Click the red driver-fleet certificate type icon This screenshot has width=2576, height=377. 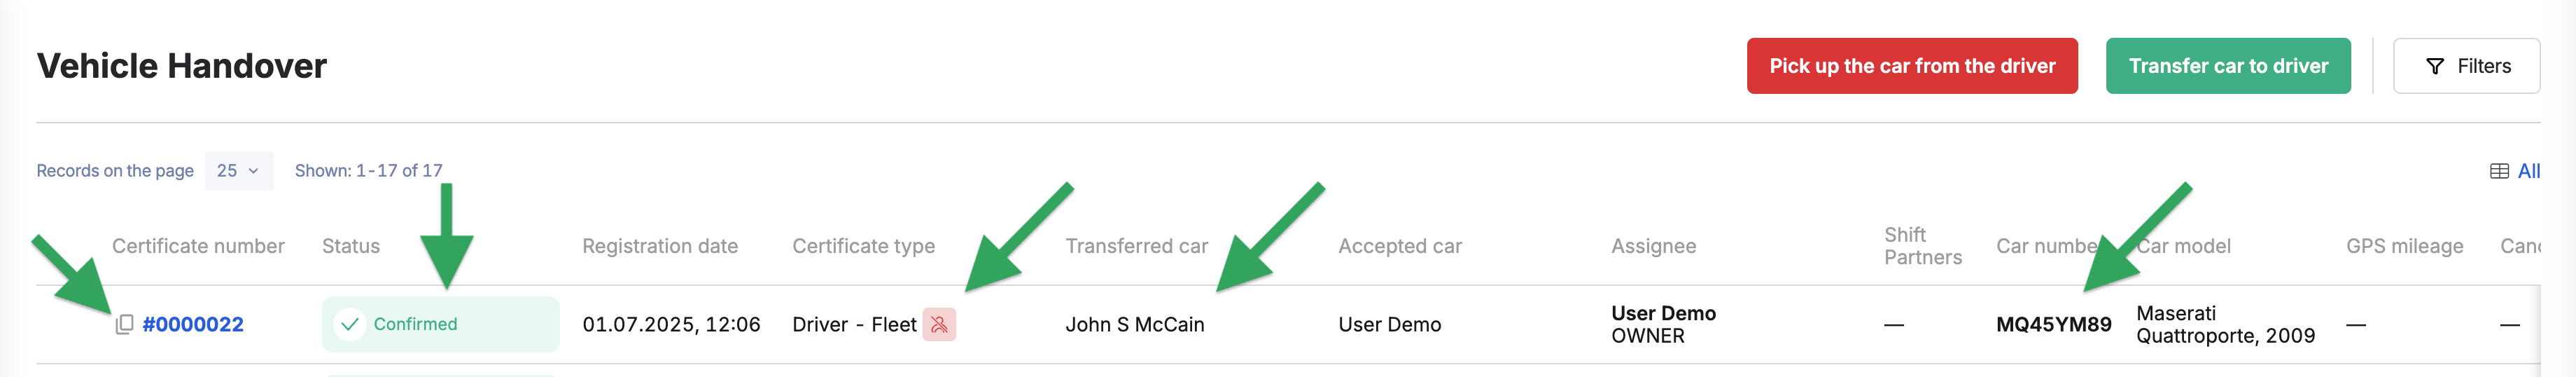939,324
